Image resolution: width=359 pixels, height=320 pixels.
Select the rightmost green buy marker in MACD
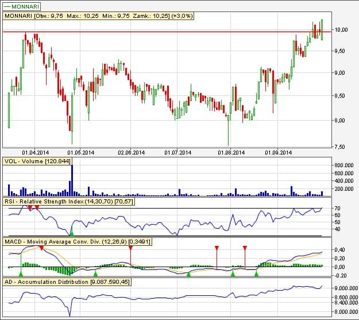click(256, 274)
